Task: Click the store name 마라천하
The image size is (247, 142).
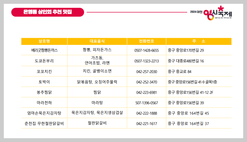Action: 44,103
